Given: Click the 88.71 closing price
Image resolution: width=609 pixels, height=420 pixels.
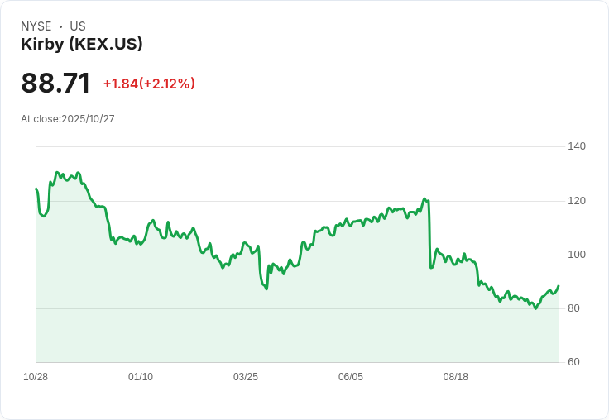Looking at the screenshot, I should tap(55, 83).
